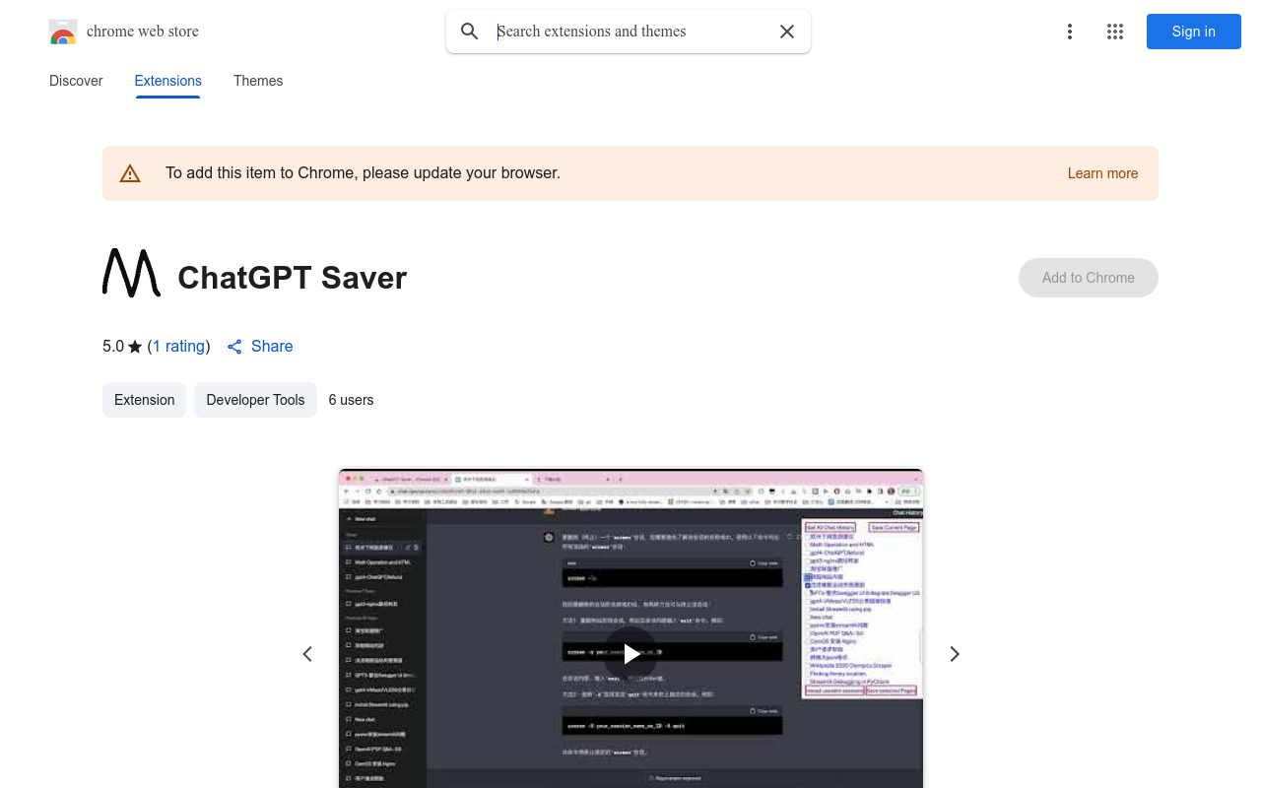Click the share icon next to Share
The image size is (1261, 788).
pyautogui.click(x=234, y=347)
